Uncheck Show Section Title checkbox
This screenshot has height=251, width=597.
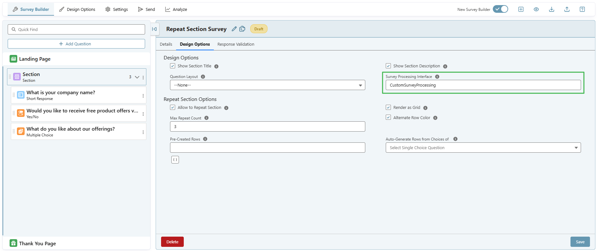coord(173,66)
